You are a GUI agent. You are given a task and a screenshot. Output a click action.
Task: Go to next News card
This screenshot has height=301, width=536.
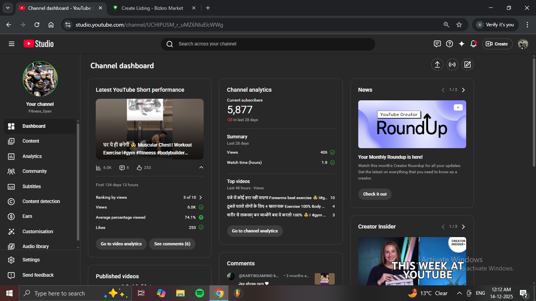tap(463, 90)
